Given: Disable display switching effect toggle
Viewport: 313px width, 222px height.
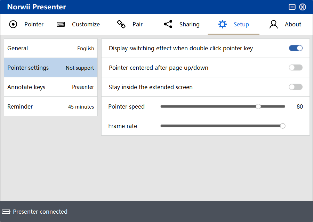Looking at the screenshot, I should tap(296, 48).
